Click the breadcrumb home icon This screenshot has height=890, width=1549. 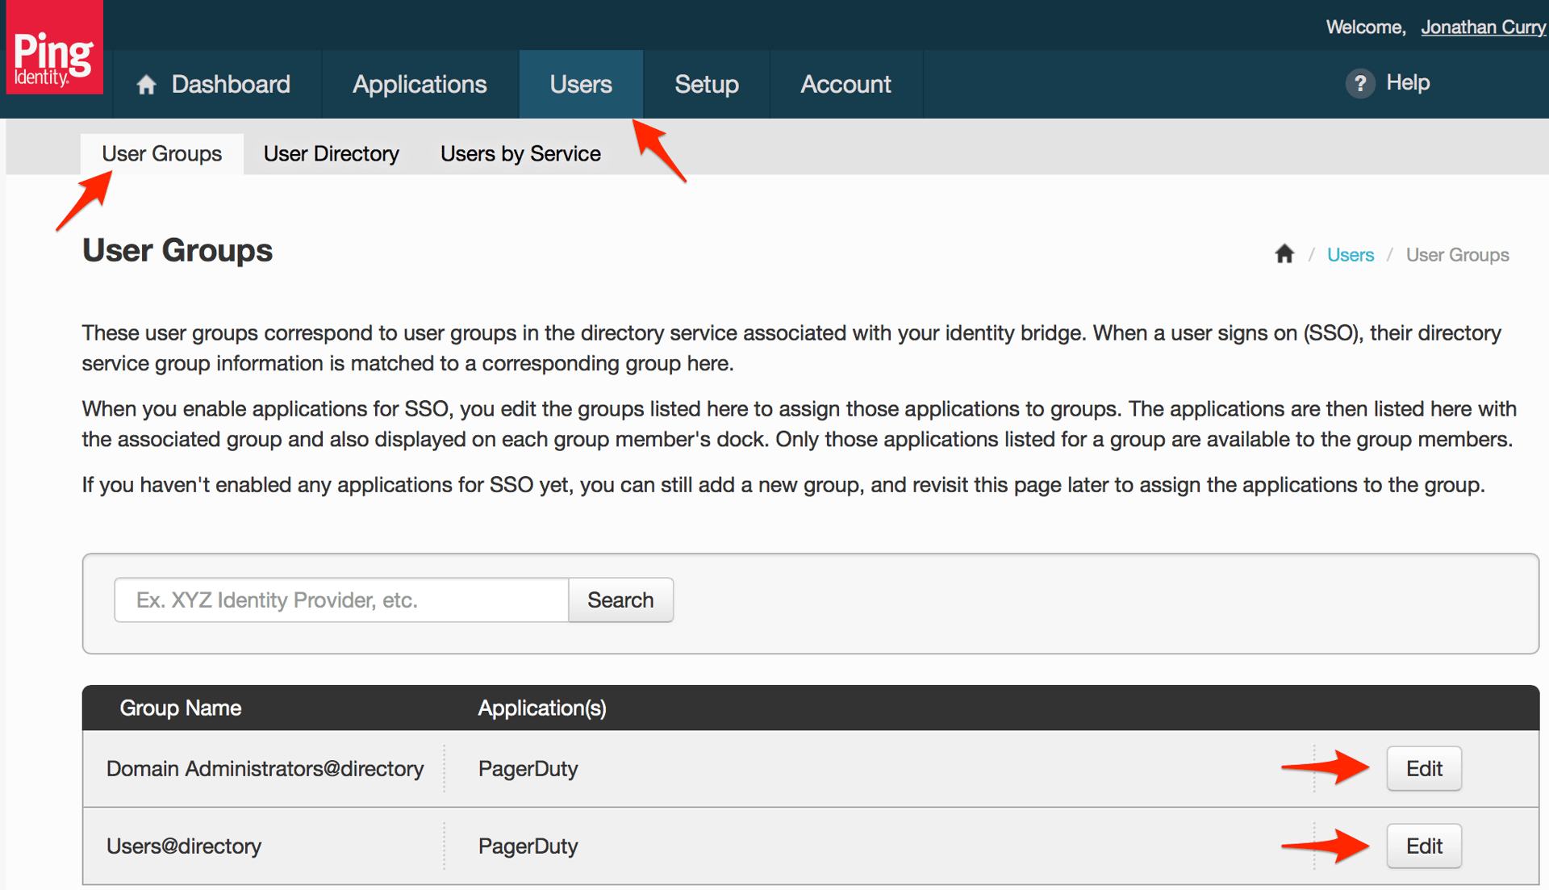1284,255
